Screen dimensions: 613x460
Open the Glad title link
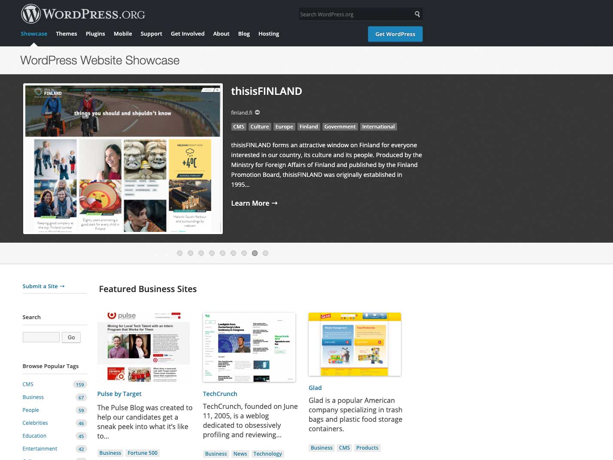pos(315,388)
